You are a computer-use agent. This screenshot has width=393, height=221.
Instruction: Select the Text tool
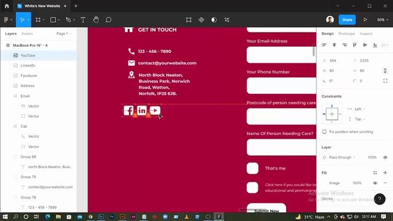(83, 20)
